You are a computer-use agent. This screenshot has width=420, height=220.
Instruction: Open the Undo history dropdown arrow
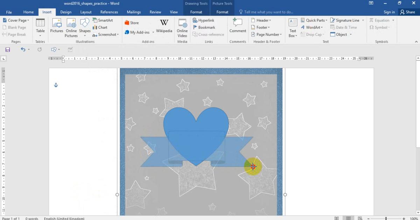29,50
